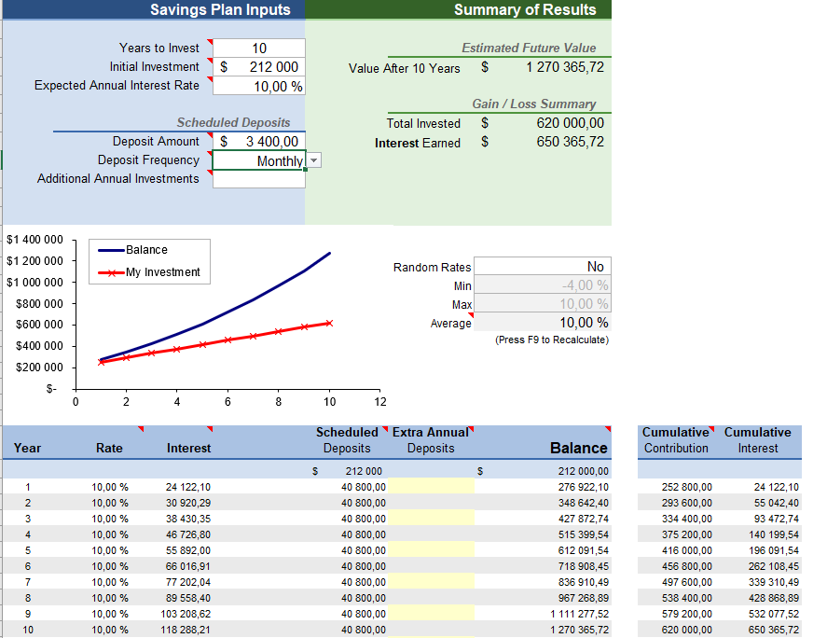The image size is (827, 638).
Task: Select the red marker at chart's year 10
Action: pyautogui.click(x=329, y=324)
